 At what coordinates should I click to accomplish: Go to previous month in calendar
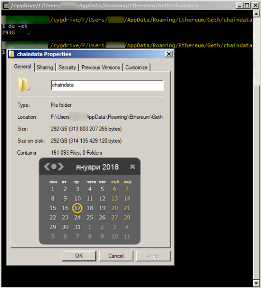point(47,167)
